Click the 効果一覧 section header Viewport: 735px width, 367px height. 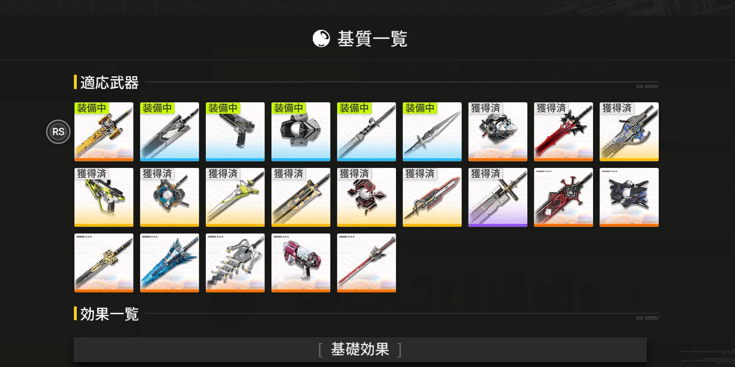tap(109, 314)
